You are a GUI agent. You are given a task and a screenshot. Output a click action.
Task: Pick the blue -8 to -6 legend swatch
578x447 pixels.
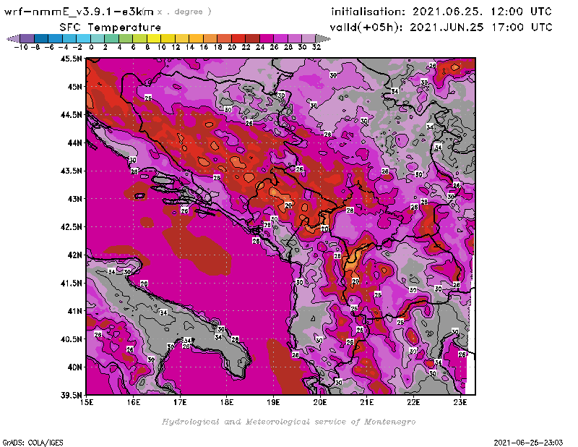click(41, 38)
